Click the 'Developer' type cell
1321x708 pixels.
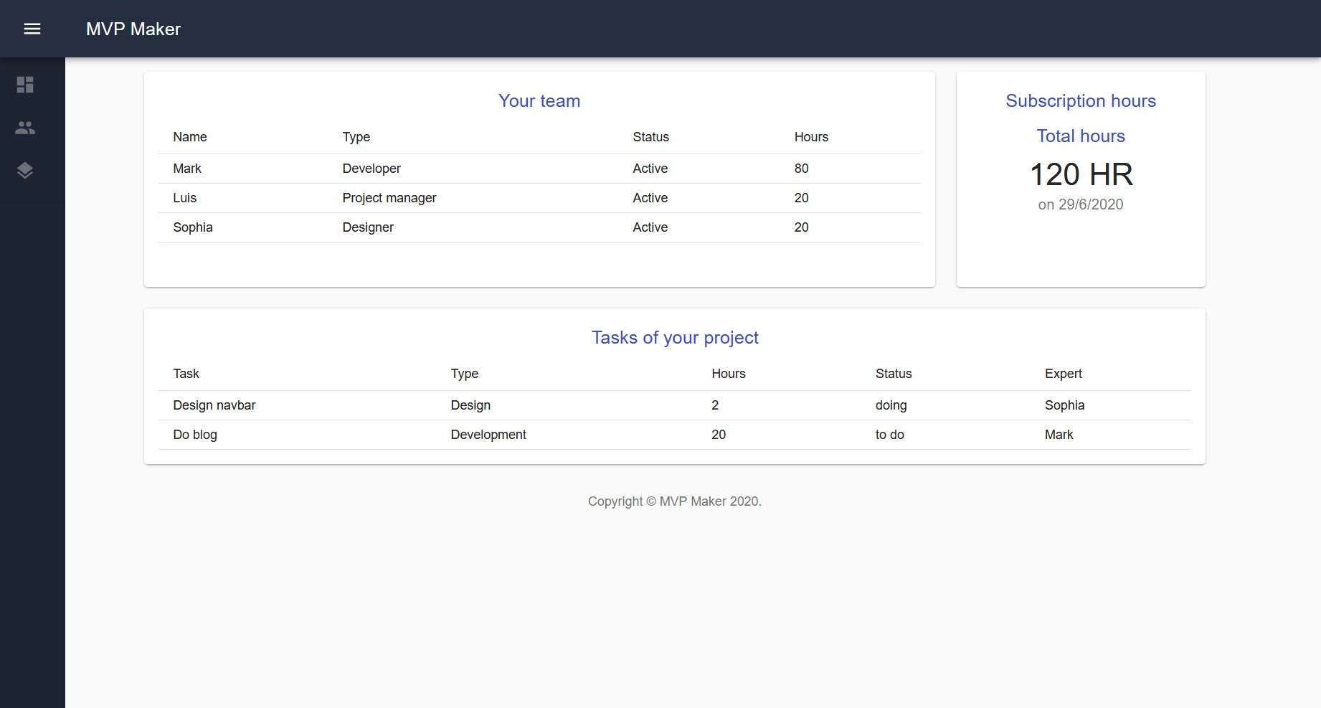(x=371, y=169)
